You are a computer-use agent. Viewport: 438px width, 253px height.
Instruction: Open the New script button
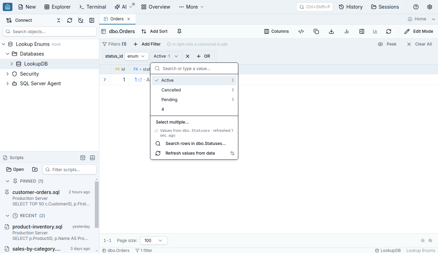click(x=27, y=7)
